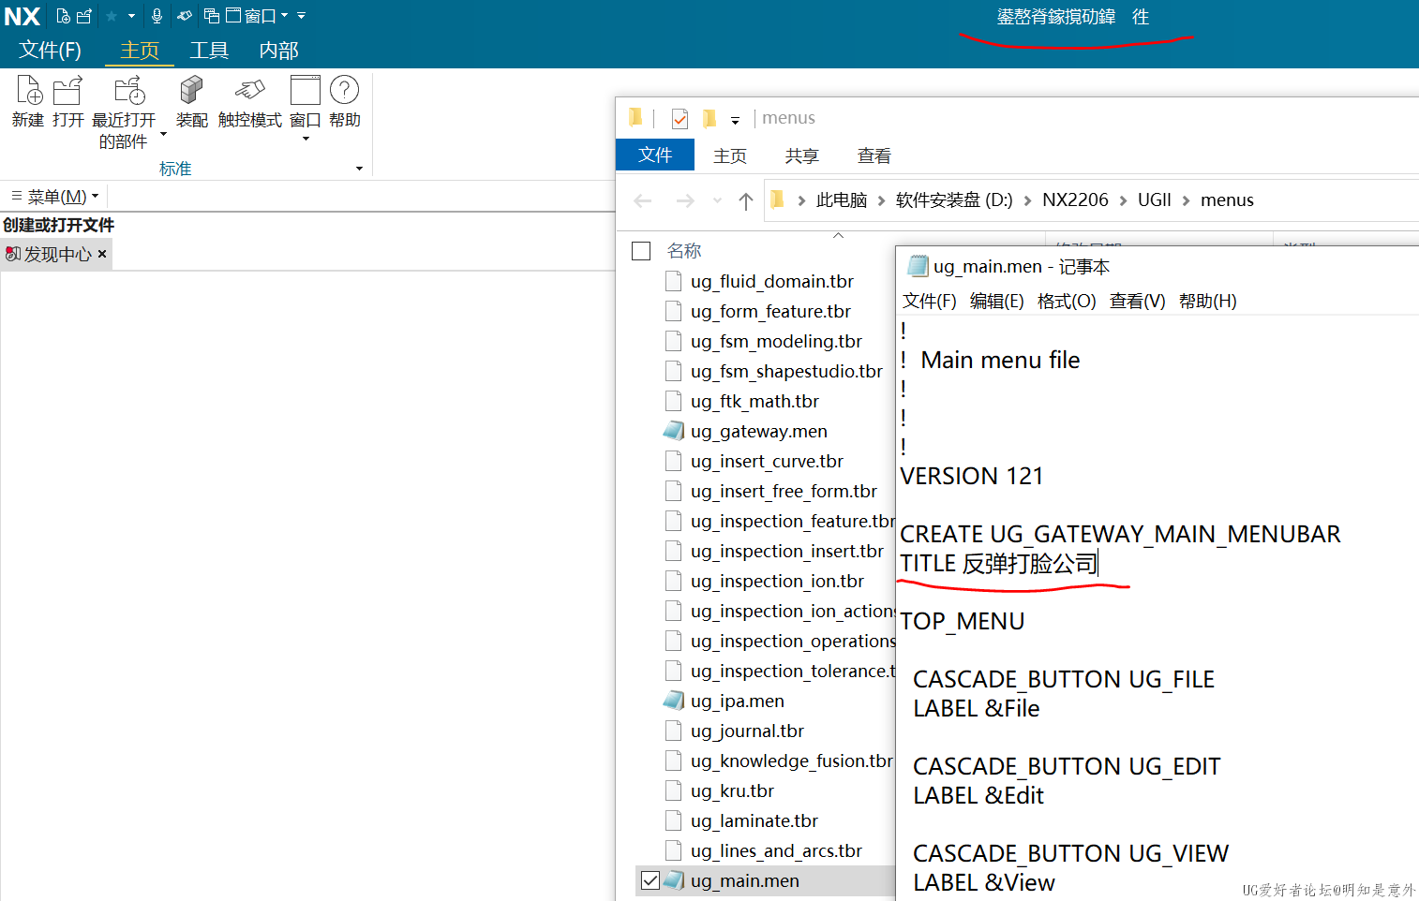Click the 名称 column header
The width and height of the screenshot is (1419, 901).
(x=684, y=251)
